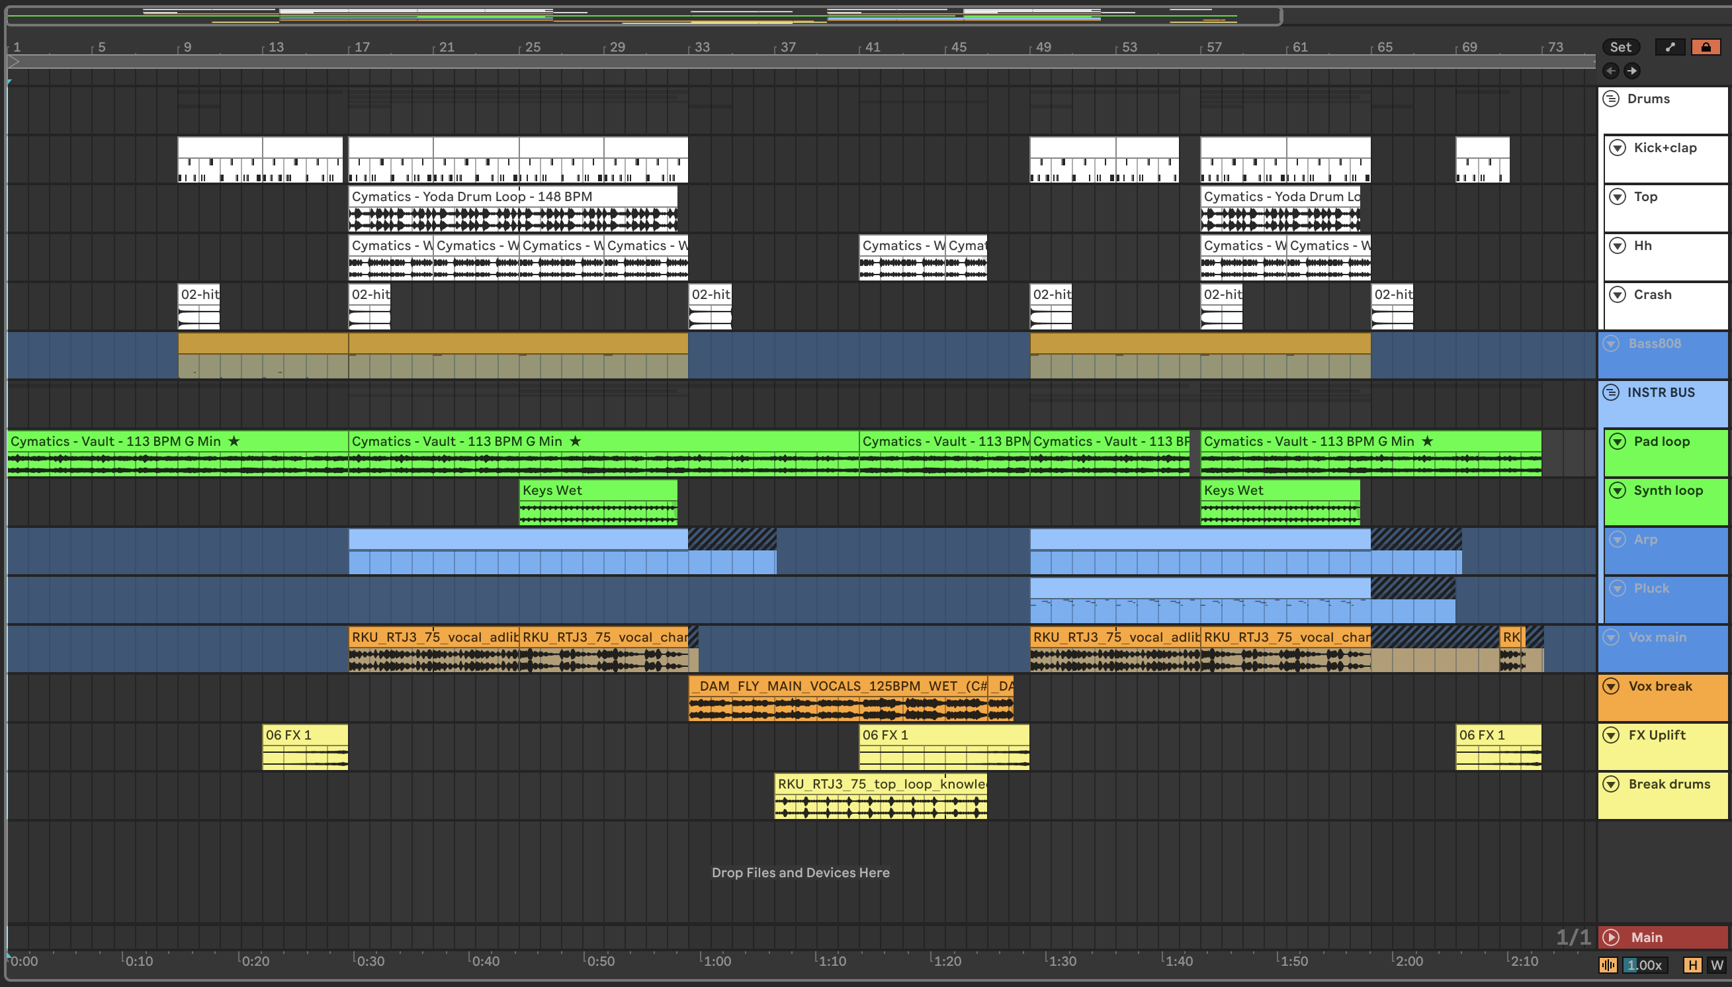Select the RKU_RTJ3_75_vocal_adlib clip at bar 49
The image size is (1732, 987).
point(1115,649)
